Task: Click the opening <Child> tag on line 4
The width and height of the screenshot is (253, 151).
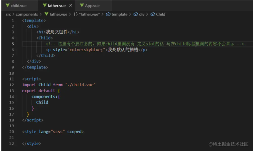Action: (x=45, y=38)
